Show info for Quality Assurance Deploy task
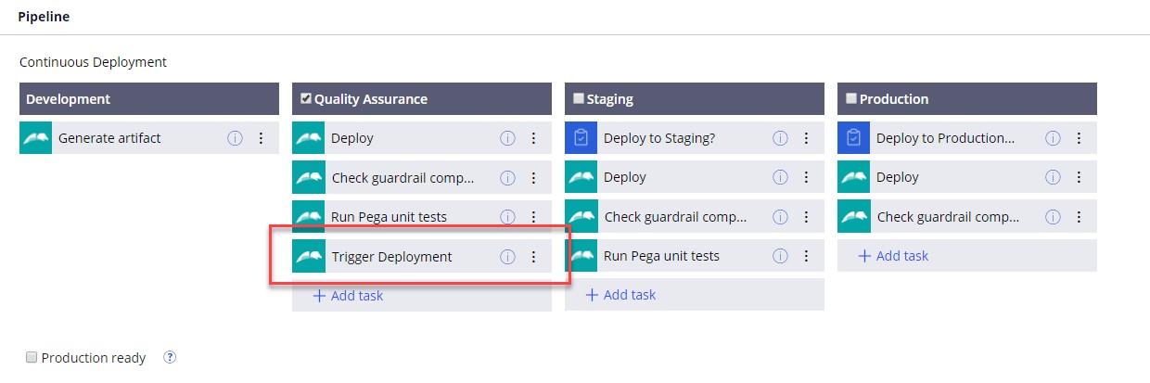This screenshot has width=1150, height=383. pyautogui.click(x=507, y=138)
